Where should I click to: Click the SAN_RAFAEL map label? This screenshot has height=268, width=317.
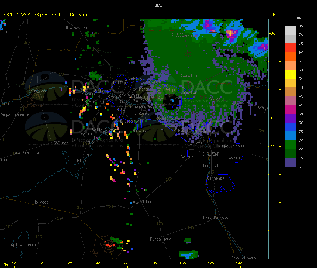(x=129, y=96)
